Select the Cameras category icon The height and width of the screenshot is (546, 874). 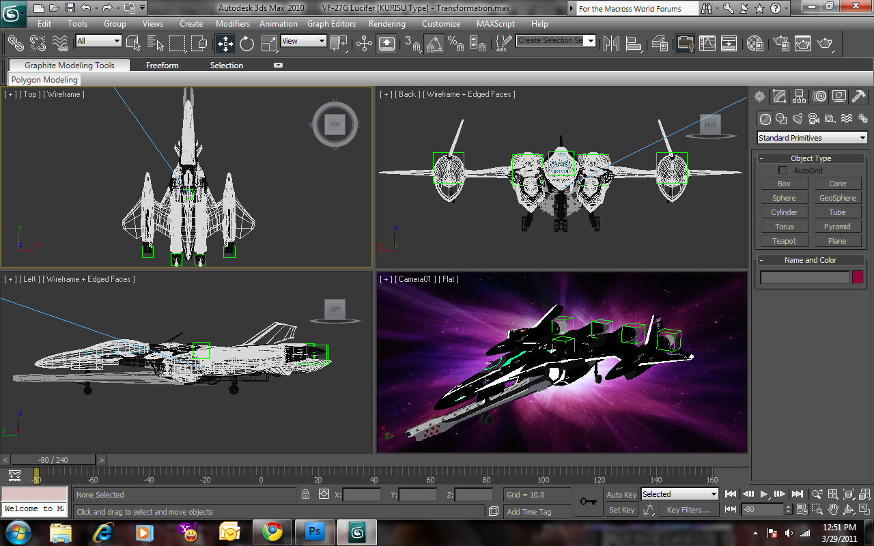pos(813,119)
